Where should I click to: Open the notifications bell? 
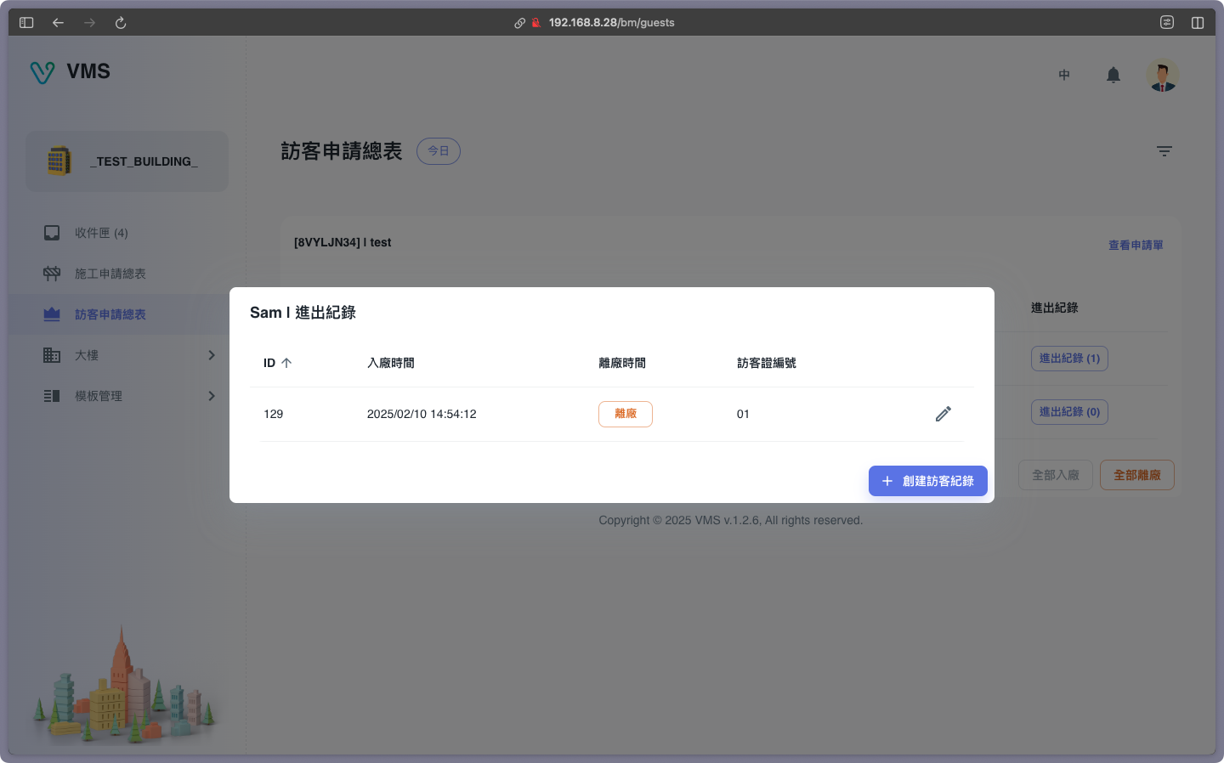1113,75
